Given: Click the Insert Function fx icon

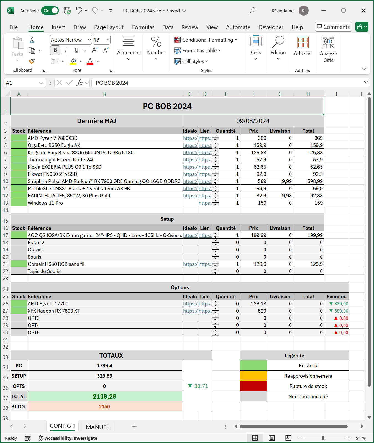Looking at the screenshot, I should pyautogui.click(x=80, y=83).
